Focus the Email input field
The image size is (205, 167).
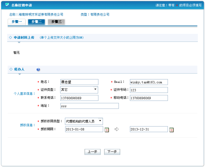point(148,82)
